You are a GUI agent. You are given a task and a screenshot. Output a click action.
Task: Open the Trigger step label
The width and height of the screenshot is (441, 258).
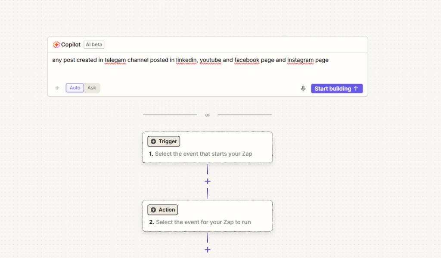pyautogui.click(x=167, y=141)
